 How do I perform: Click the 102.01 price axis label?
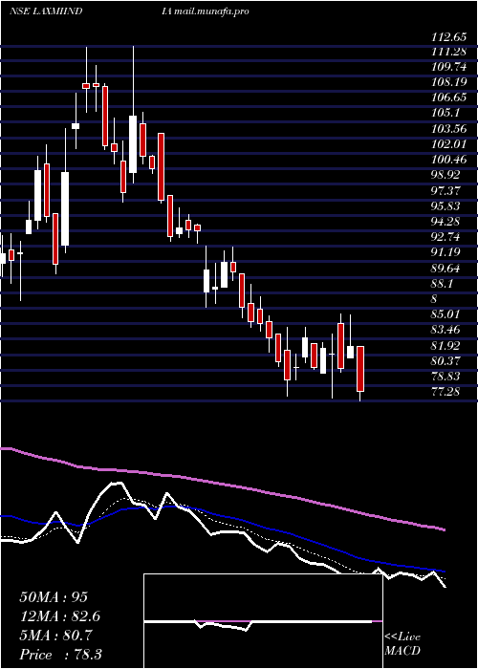coord(449,144)
